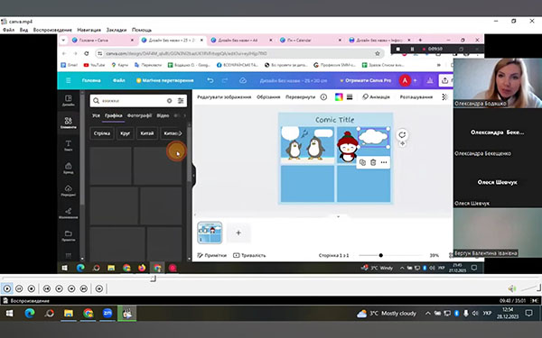542x338 pixels.
Task: Add a new page with plus thumbnail
Action: click(238, 233)
